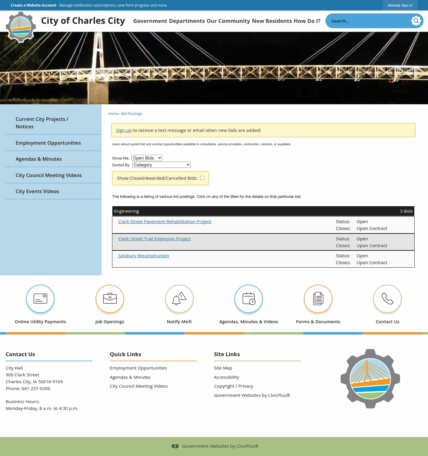The image size is (428, 456).
Task: Open Clark Street Trail Extension Project bid
Action: [155, 239]
